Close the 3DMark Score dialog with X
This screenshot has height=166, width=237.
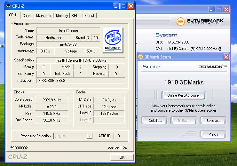coord(226,57)
